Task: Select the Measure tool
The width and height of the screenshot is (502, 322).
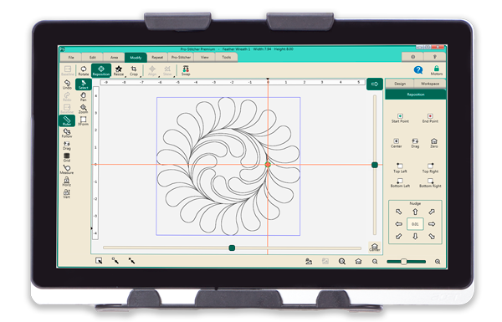Action: pyautogui.click(x=67, y=170)
